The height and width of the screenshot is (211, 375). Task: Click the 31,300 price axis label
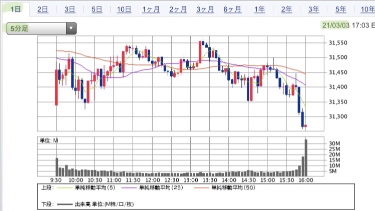(338, 116)
